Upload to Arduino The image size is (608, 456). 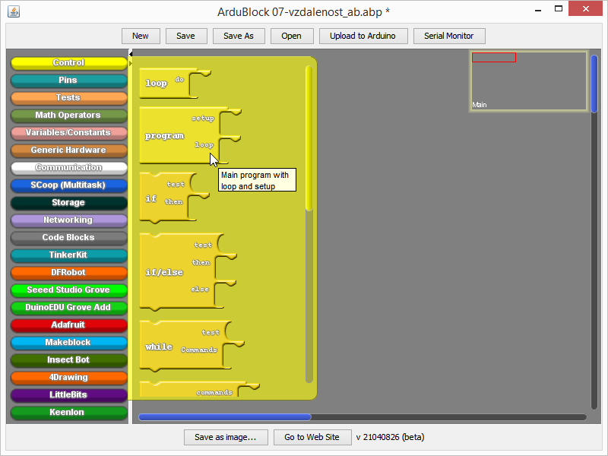click(x=363, y=36)
